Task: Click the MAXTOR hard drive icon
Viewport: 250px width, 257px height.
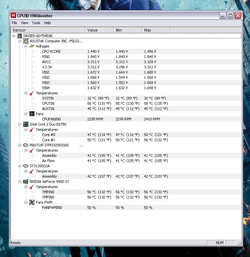Action: 26,145
